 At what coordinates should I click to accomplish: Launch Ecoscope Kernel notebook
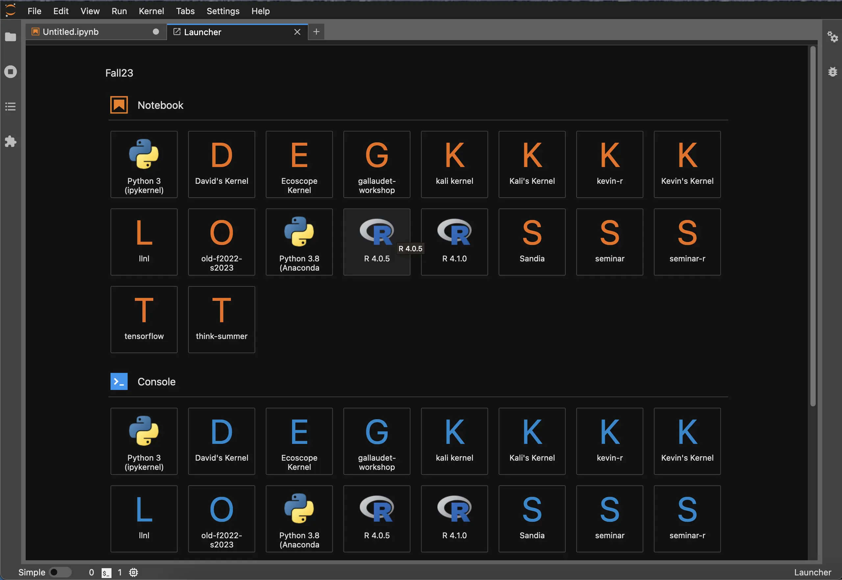coord(299,164)
